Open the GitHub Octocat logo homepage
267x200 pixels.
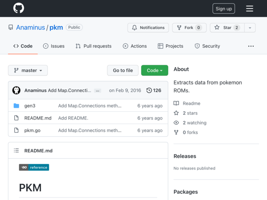(x=19, y=8)
